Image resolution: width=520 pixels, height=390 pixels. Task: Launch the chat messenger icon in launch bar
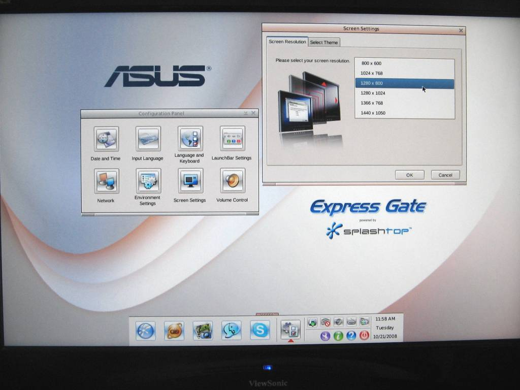pyautogui.click(x=231, y=330)
